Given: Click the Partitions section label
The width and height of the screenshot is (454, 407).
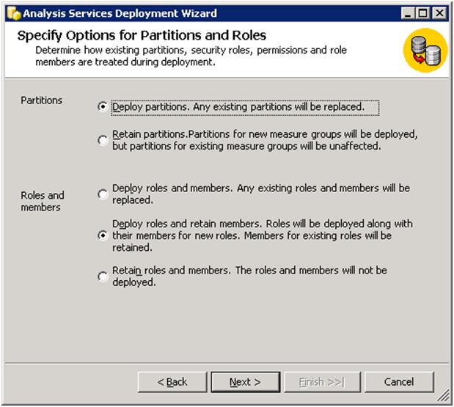Looking at the screenshot, I should pyautogui.click(x=41, y=100).
